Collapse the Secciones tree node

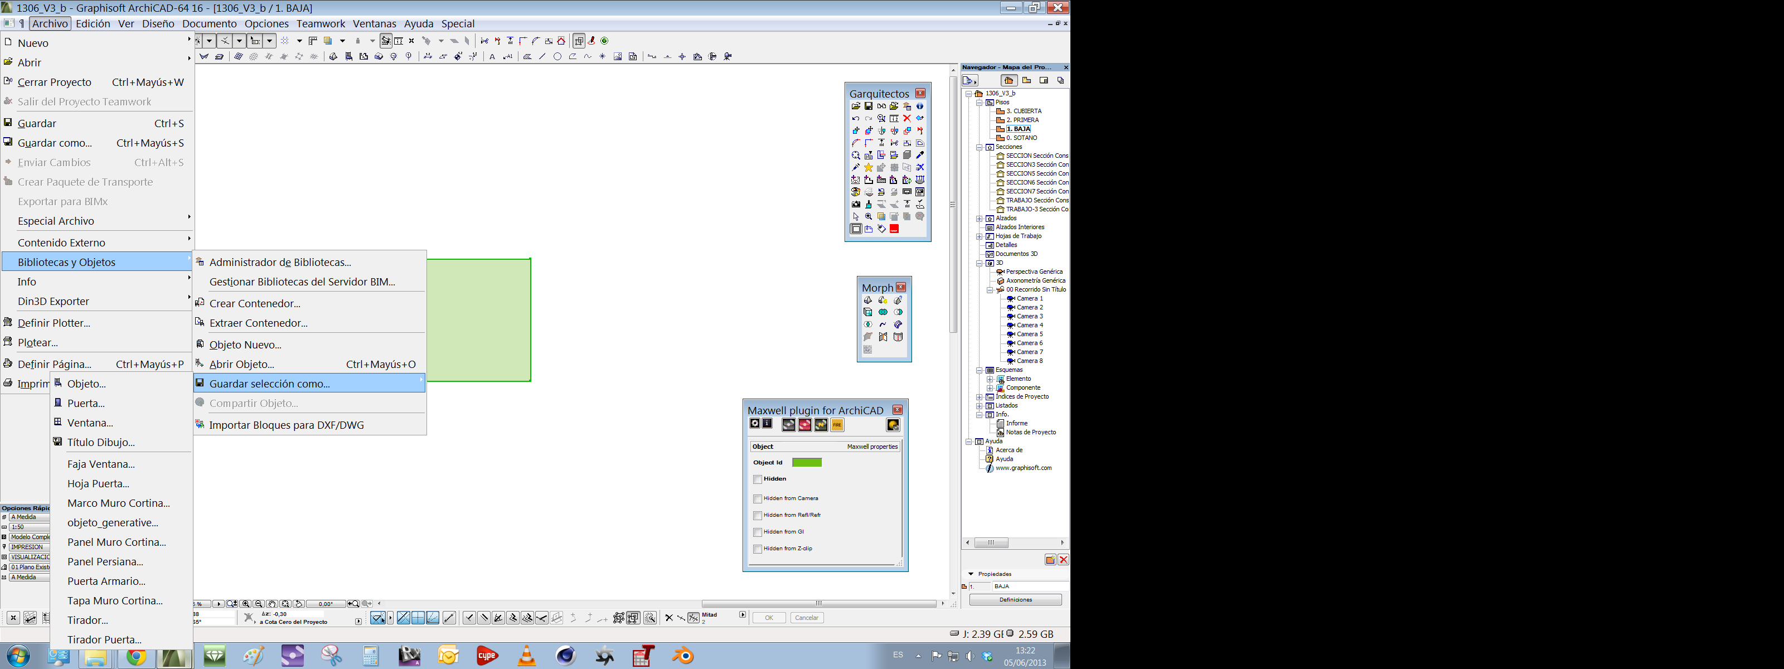[980, 147]
